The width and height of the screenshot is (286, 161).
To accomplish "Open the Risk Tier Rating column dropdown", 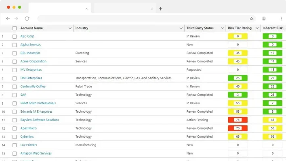I will click(x=256, y=28).
